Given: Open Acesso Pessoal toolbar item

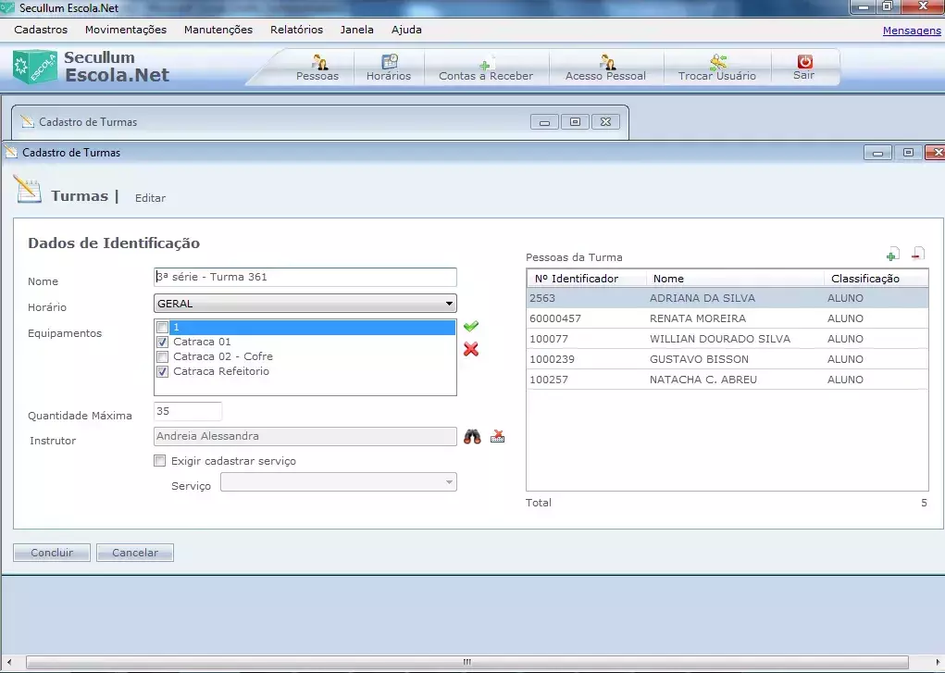Looking at the screenshot, I should [x=605, y=68].
